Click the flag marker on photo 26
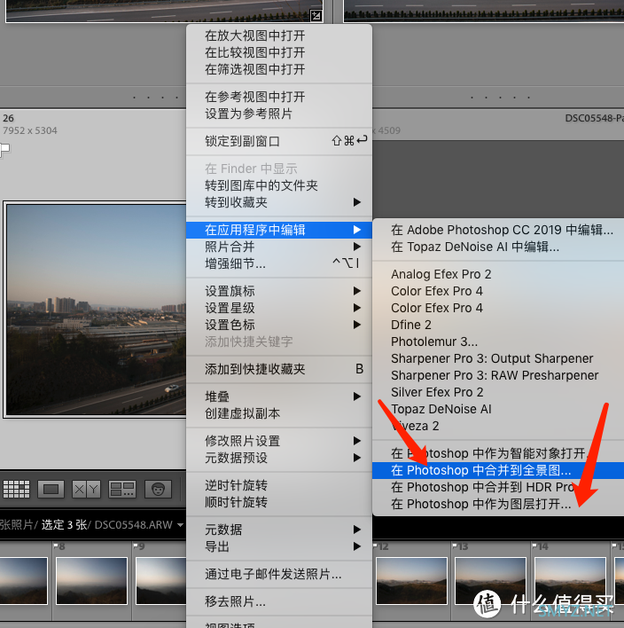The width and height of the screenshot is (624, 628). tap(4, 149)
